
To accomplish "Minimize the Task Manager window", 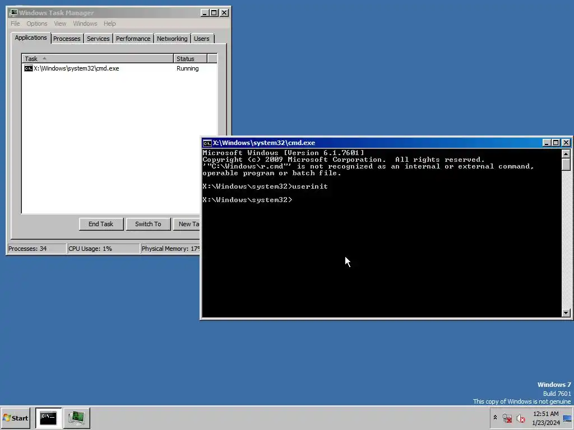I will point(205,13).
